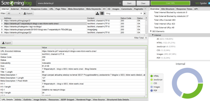Clear the blog search filter text
The width and height of the screenshot is (210, 101).
[x=141, y=13]
